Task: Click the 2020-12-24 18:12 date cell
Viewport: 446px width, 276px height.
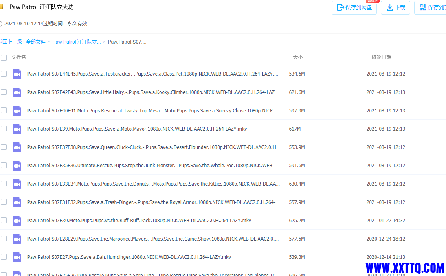Action: [386, 239]
